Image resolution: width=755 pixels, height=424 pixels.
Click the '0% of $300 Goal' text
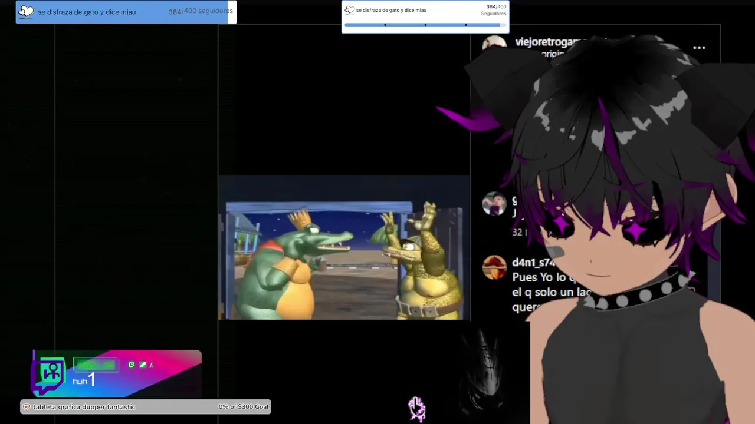(244, 407)
